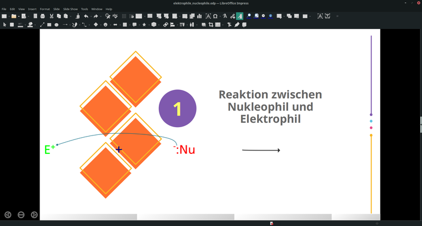
Task: Click the Paste clipboard icon
Action: click(x=66, y=16)
